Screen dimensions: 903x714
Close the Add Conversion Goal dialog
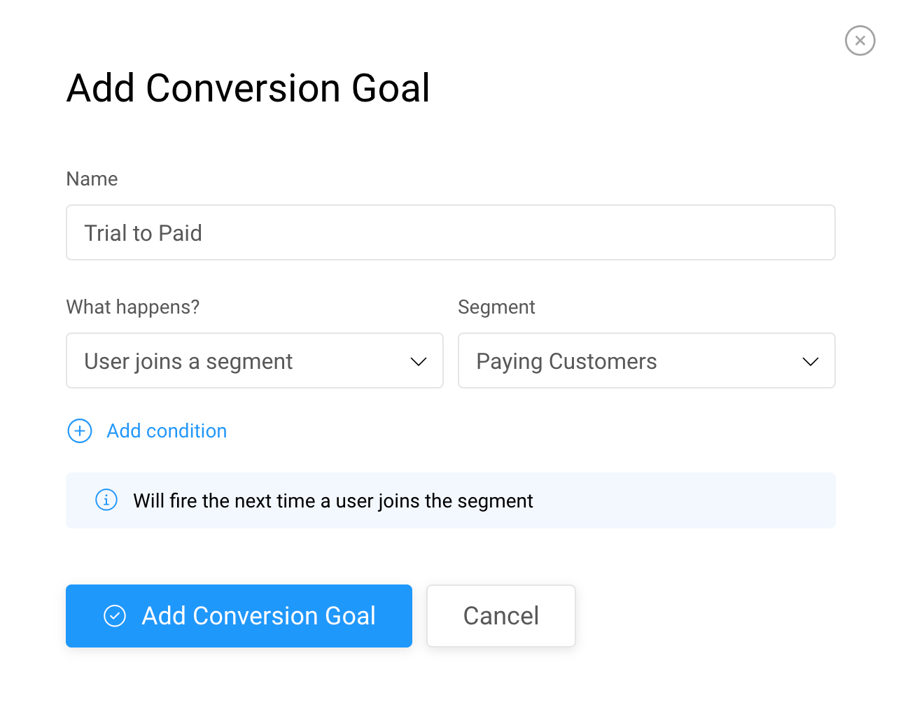coord(860,41)
